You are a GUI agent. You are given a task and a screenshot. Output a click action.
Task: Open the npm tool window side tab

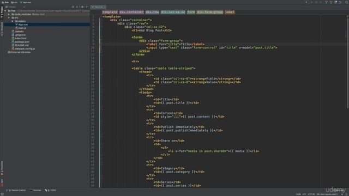click(x=2, y=182)
